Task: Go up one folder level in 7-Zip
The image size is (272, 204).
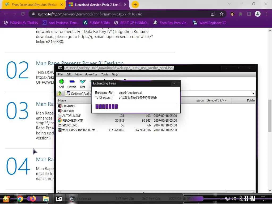Action: coord(59,93)
